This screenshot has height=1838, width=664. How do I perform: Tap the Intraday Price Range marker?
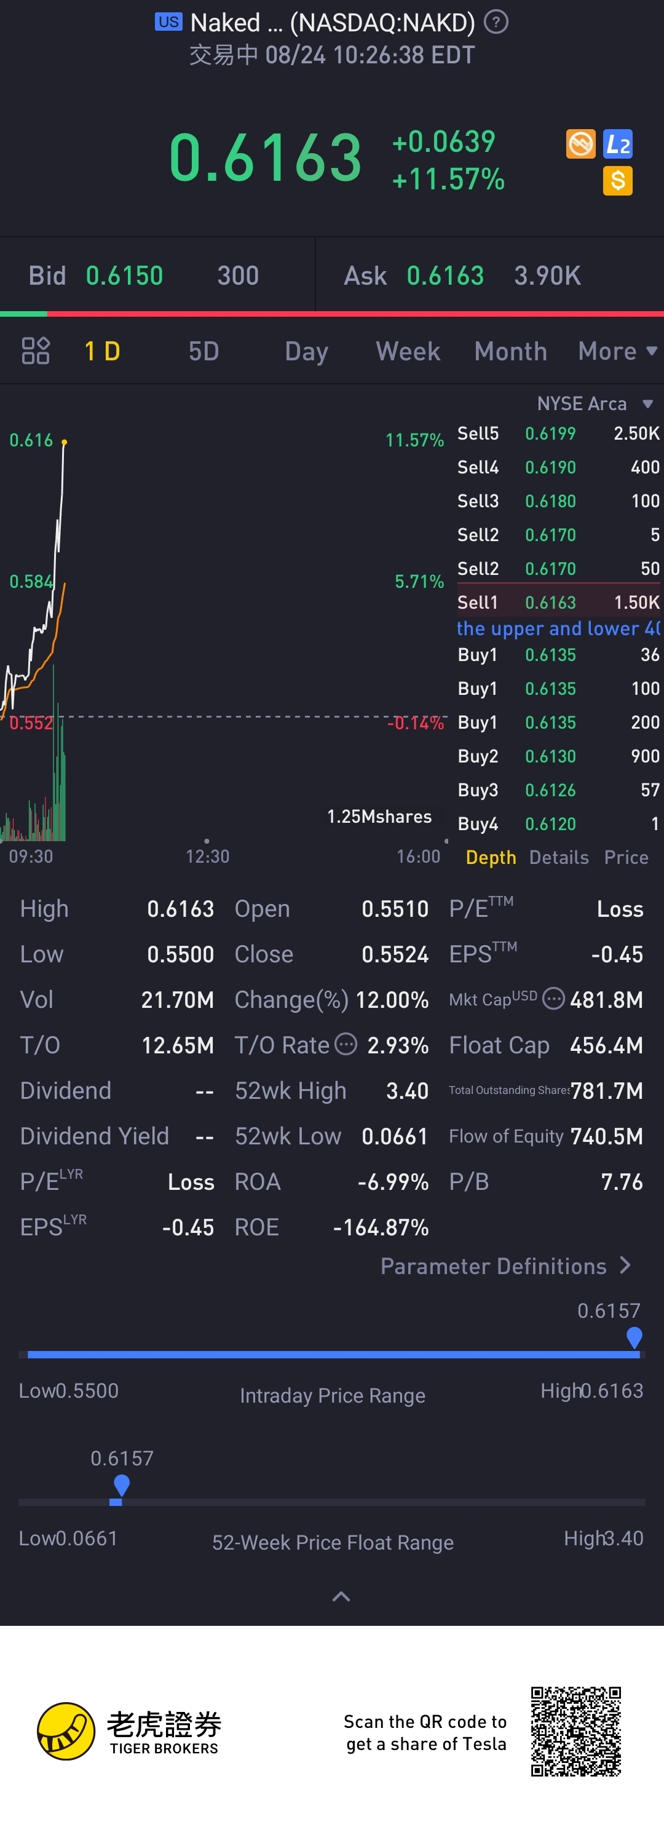[634, 1337]
